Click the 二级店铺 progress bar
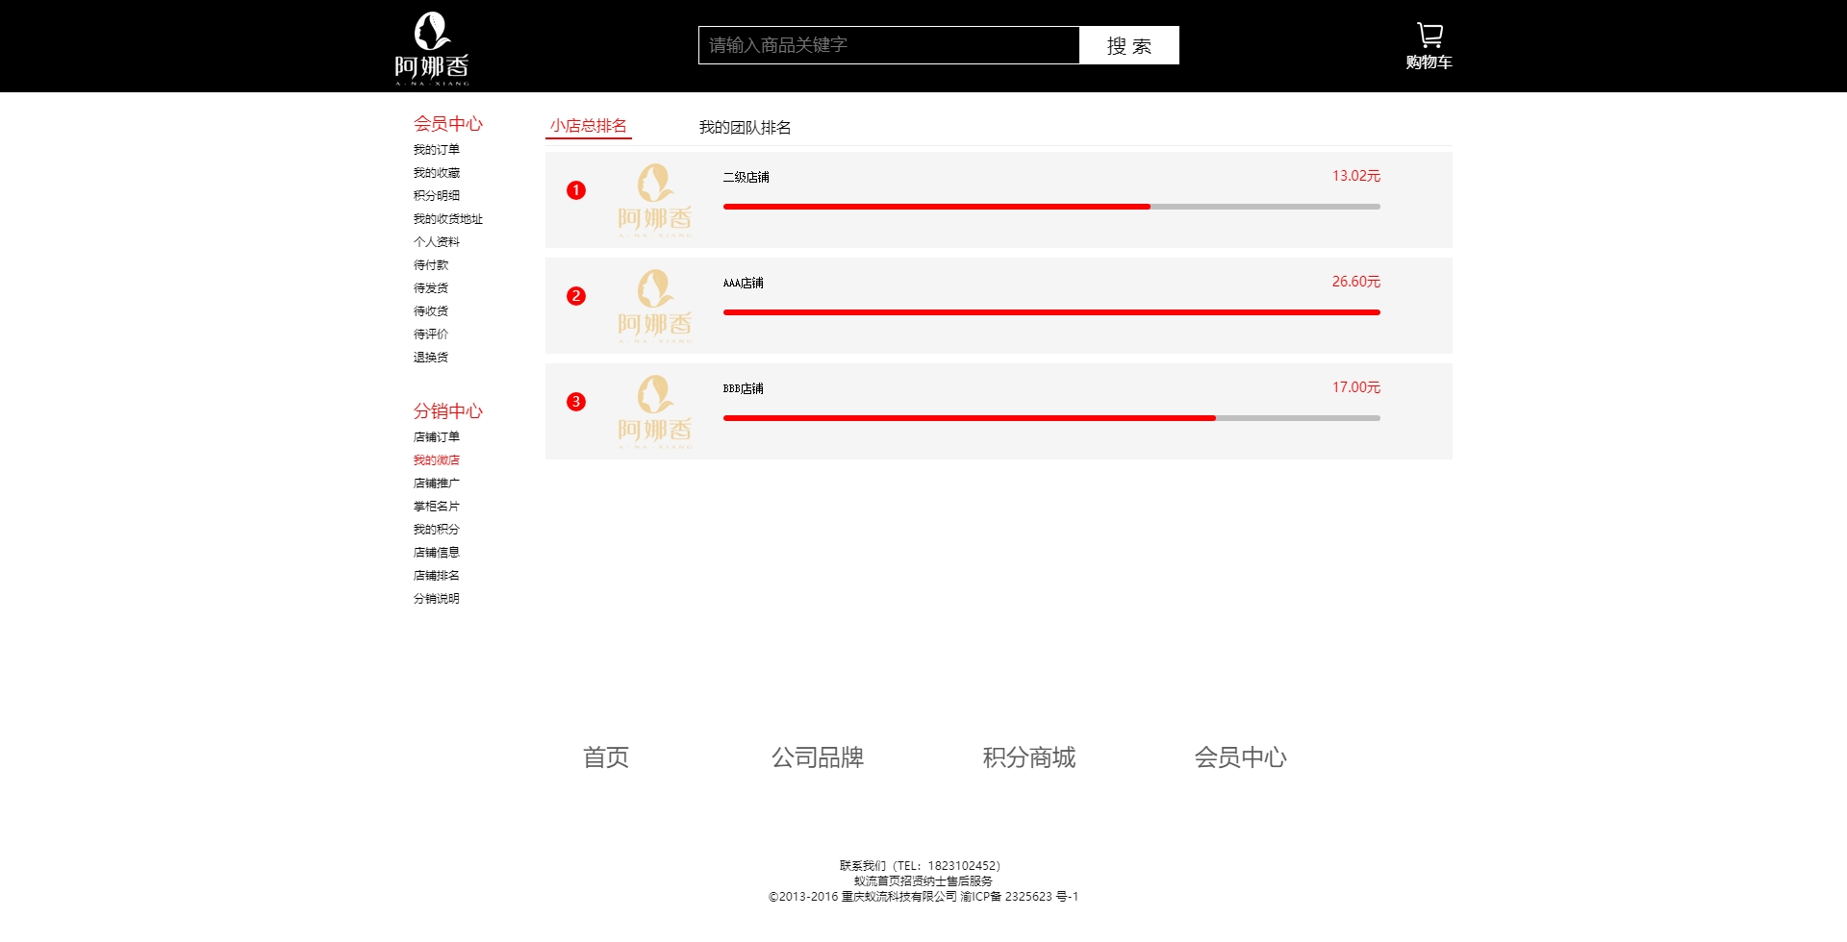Viewport: 1847px width, 942px height. coord(1050,207)
